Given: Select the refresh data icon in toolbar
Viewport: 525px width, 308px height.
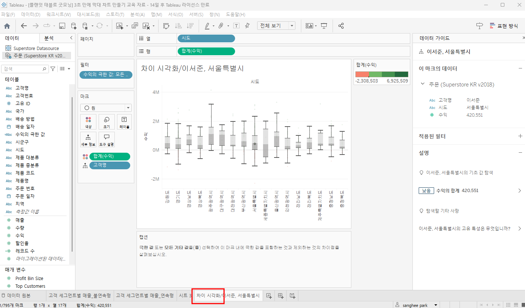Looking at the screenshot, I should [x=99, y=26].
